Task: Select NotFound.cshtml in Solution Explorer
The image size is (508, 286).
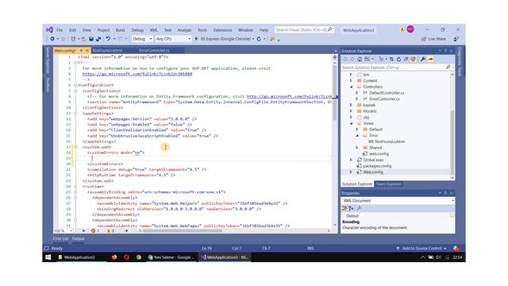Action: [390, 141]
